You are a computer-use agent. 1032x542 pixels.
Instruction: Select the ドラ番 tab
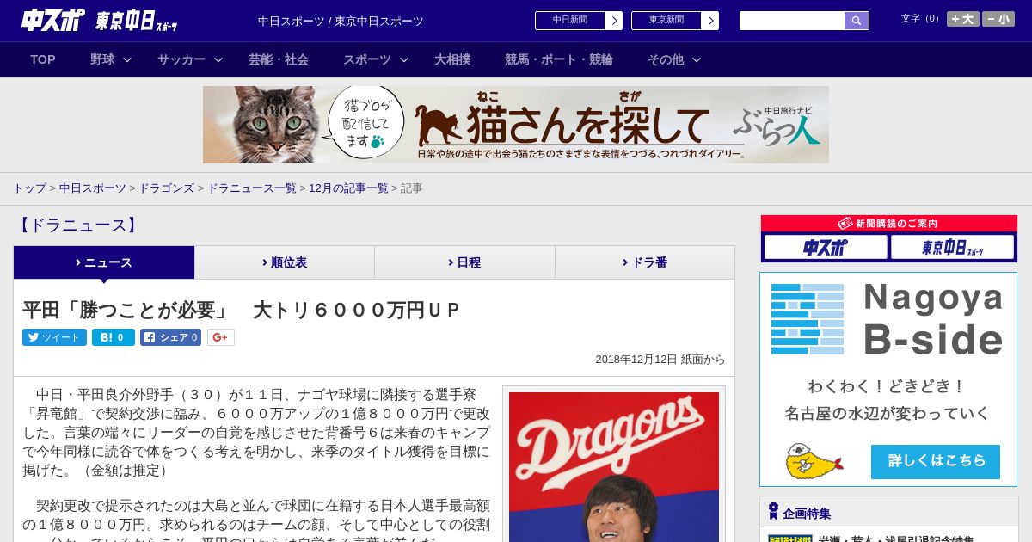[645, 262]
